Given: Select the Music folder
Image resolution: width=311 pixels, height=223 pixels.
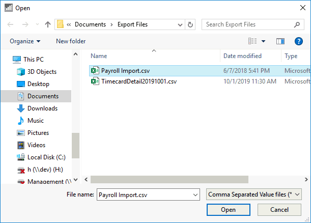Looking at the screenshot, I should click(35, 121).
